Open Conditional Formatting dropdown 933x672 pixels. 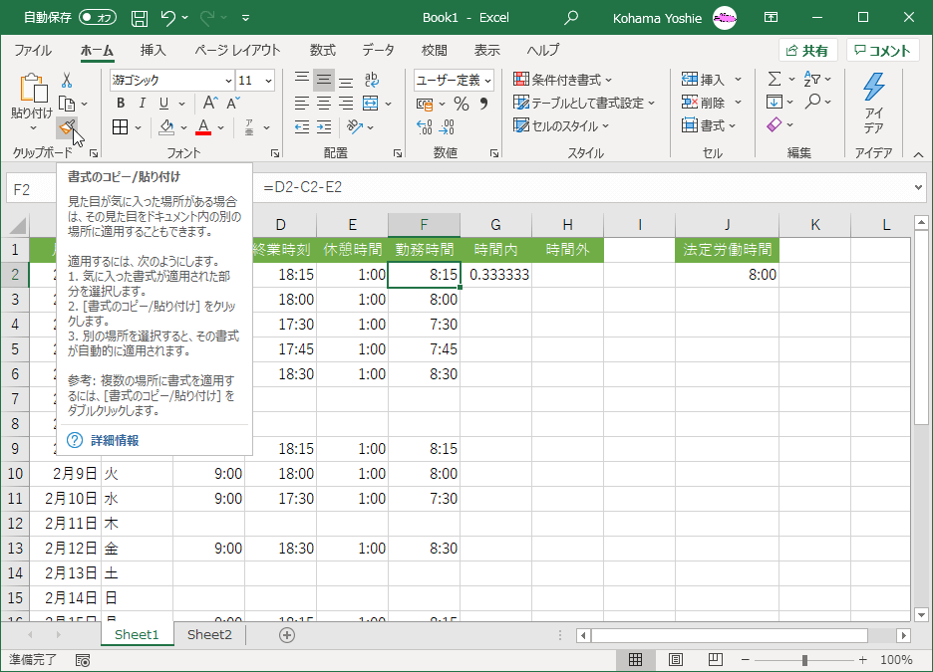pos(563,80)
